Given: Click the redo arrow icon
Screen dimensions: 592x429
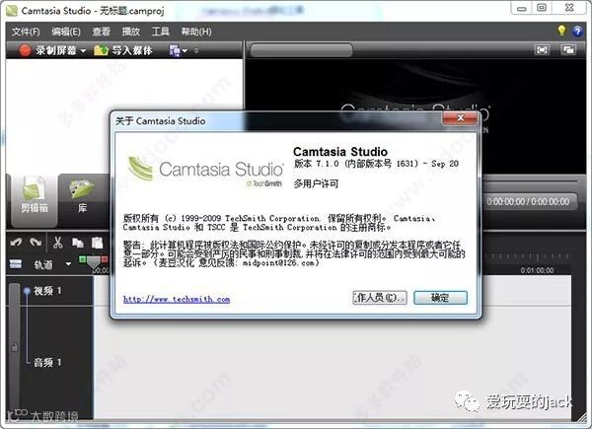Looking at the screenshot, I should [x=37, y=242].
